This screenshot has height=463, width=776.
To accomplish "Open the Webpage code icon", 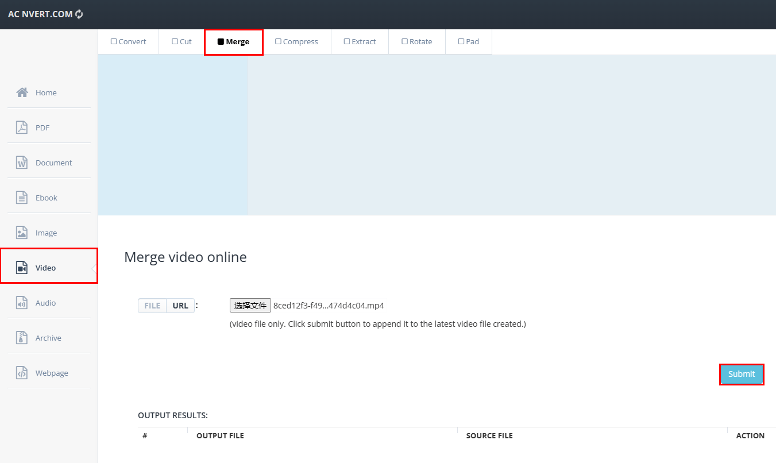I will click(22, 373).
